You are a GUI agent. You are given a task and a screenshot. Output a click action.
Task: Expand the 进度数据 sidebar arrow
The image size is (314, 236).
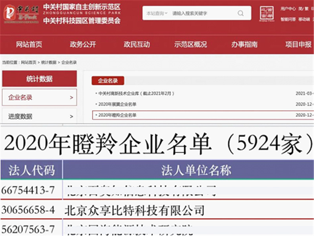click(71, 116)
